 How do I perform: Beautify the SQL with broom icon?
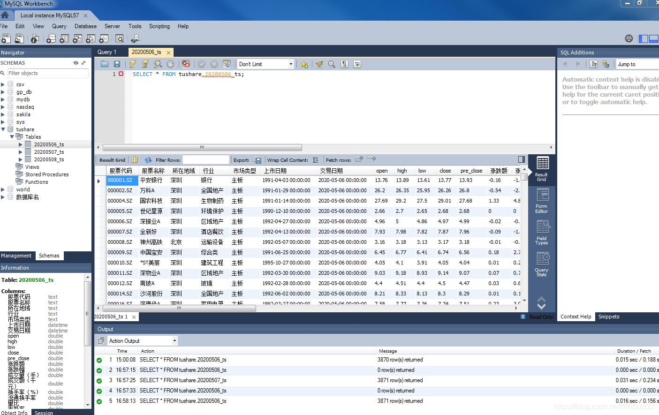click(319, 64)
